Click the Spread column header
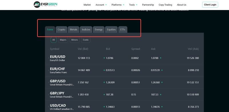 [136, 49]
